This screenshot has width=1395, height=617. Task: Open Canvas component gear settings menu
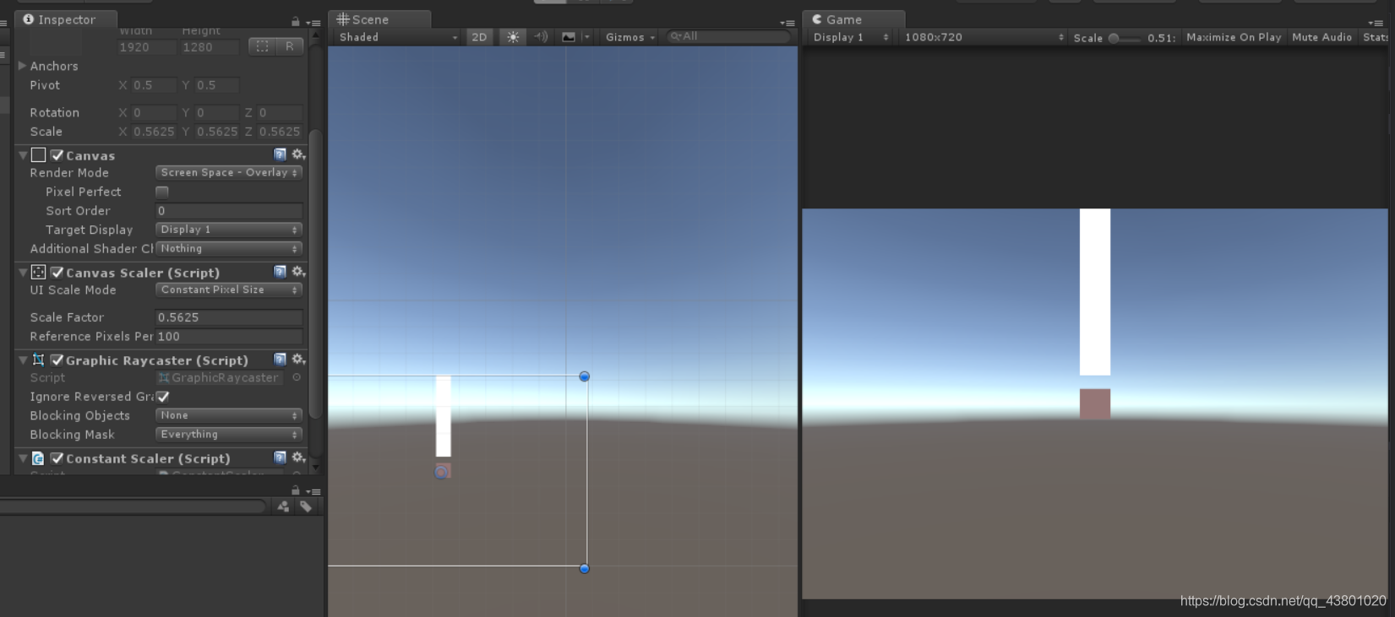pyautogui.click(x=298, y=154)
